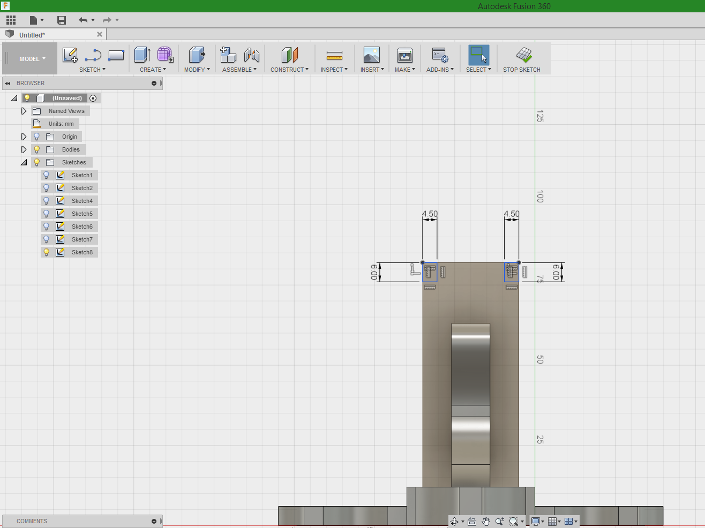Open the CREATE menu
The image size is (705, 528).
click(153, 70)
